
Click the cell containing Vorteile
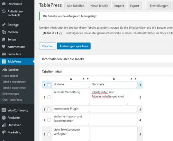tap(71, 85)
